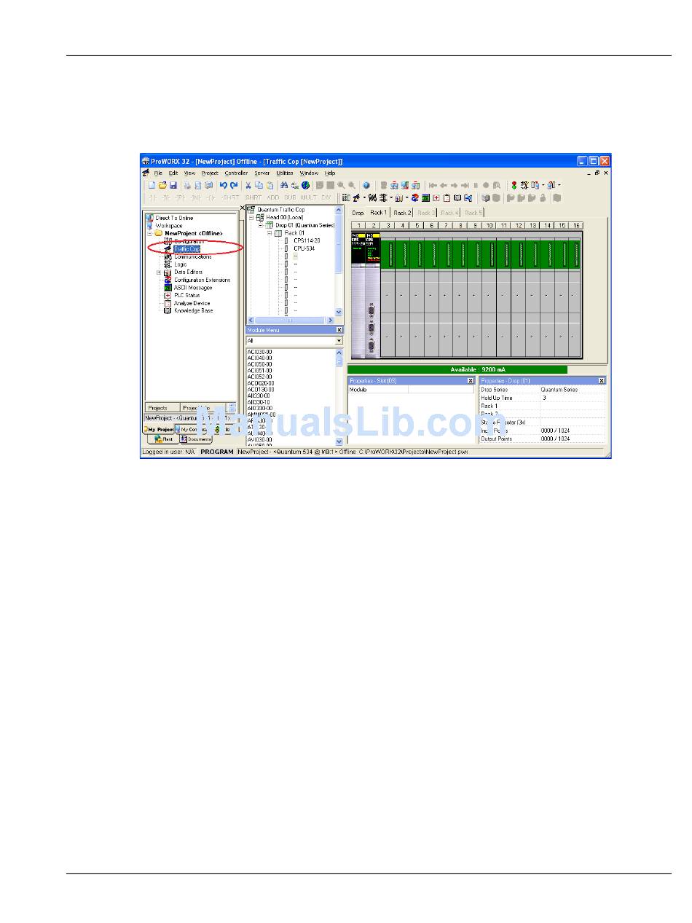The width and height of the screenshot is (692, 923).
Task: Click the Open folder toolbar icon
Action: click(x=162, y=185)
